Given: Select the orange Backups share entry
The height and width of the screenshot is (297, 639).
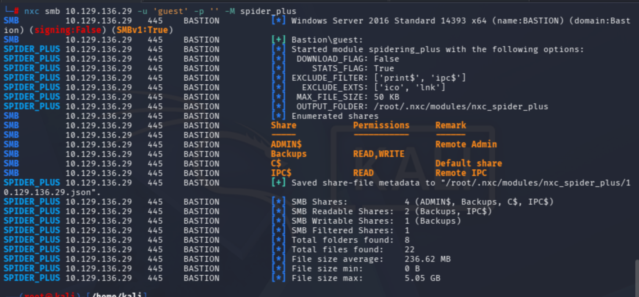Looking at the screenshot, I should pos(289,154).
